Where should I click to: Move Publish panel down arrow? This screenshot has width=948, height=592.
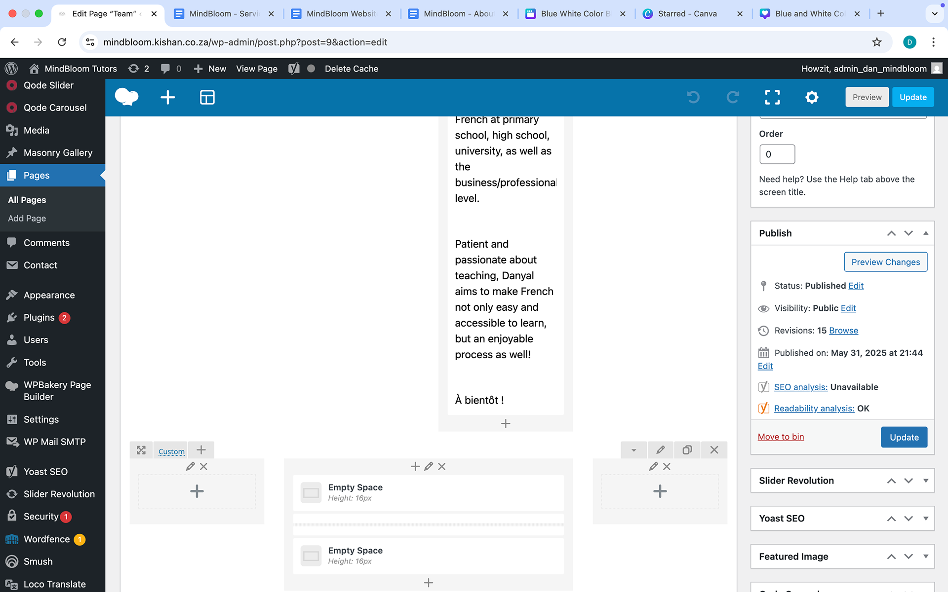pos(908,233)
